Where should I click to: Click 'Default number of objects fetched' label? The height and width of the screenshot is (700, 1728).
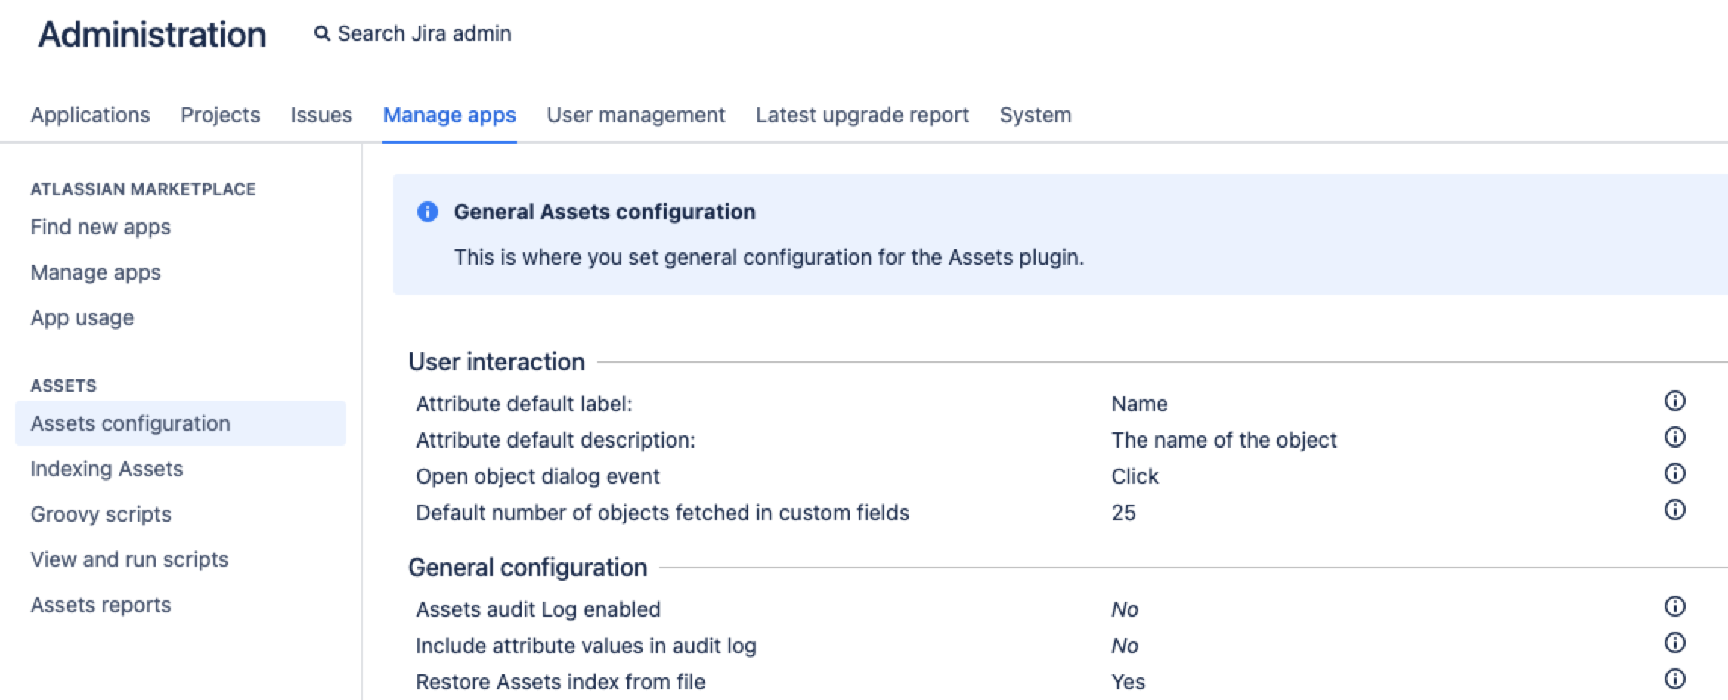tap(662, 513)
